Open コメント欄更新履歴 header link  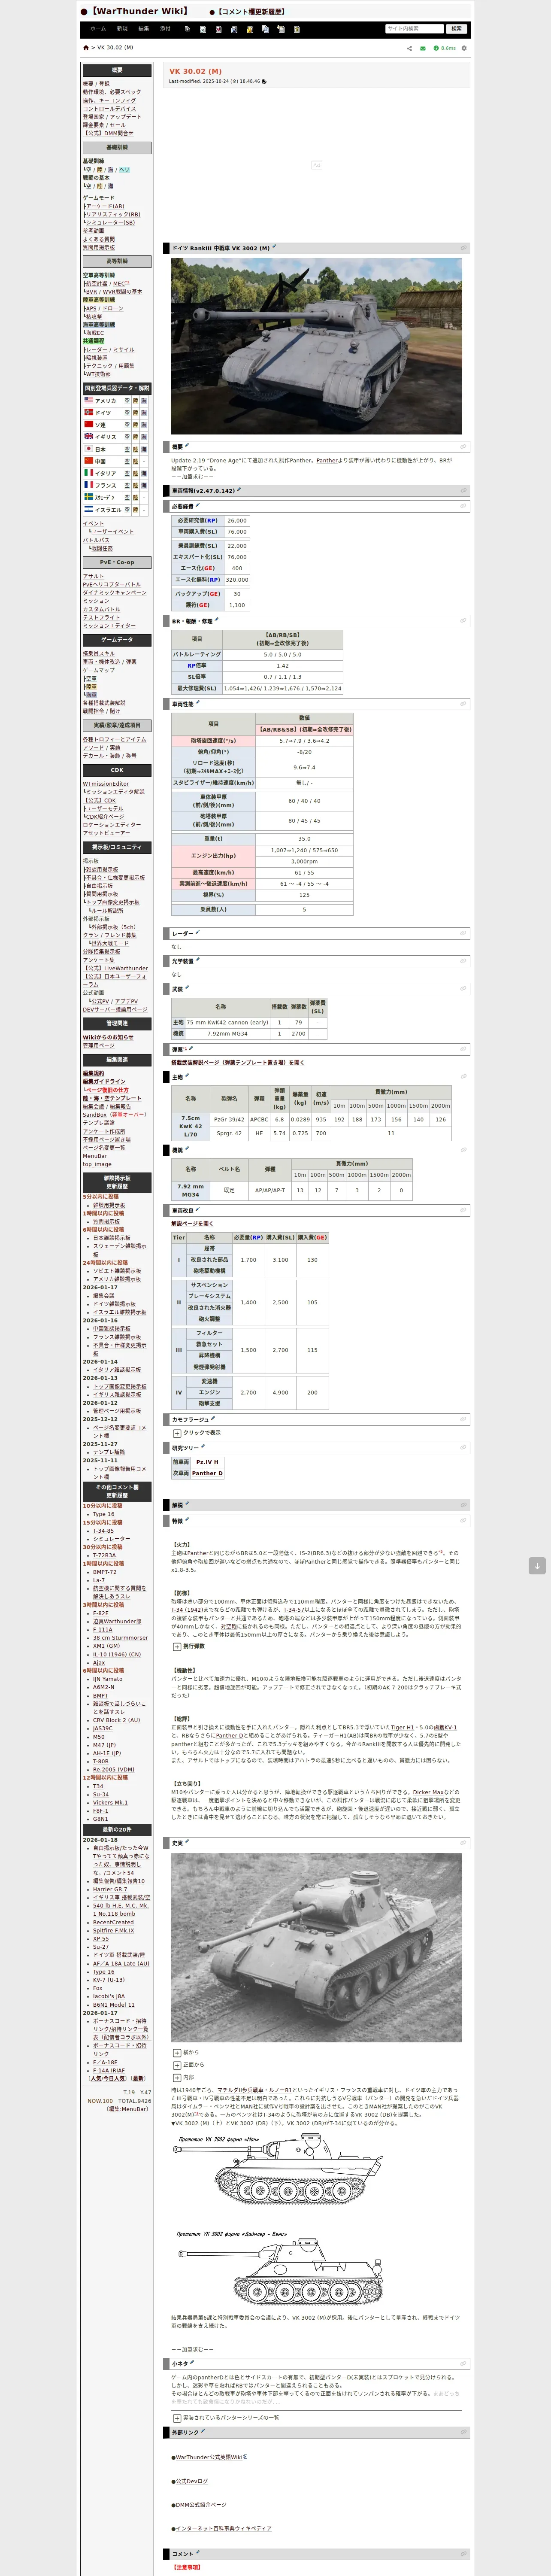coord(251,12)
